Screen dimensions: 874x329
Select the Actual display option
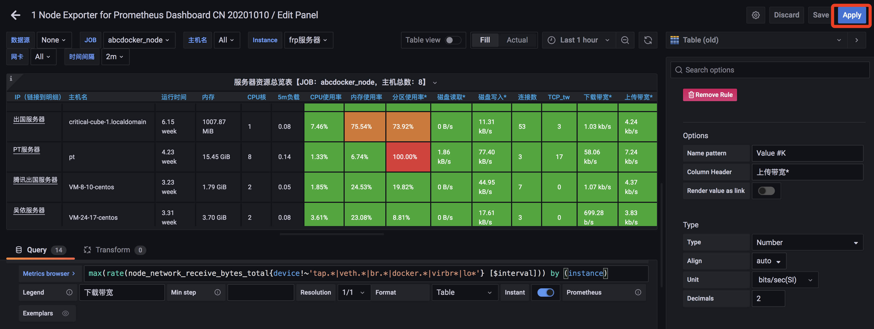[x=517, y=40]
